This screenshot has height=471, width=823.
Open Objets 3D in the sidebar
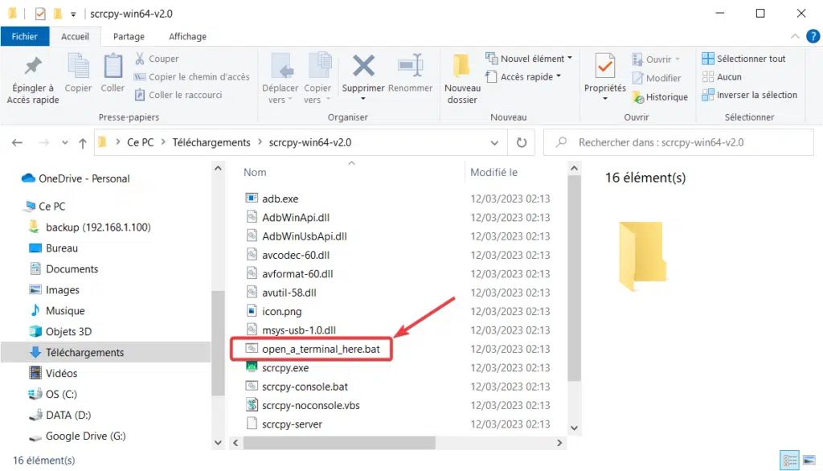point(60,331)
